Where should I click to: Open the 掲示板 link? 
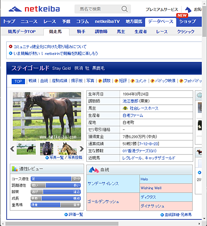[77, 81]
